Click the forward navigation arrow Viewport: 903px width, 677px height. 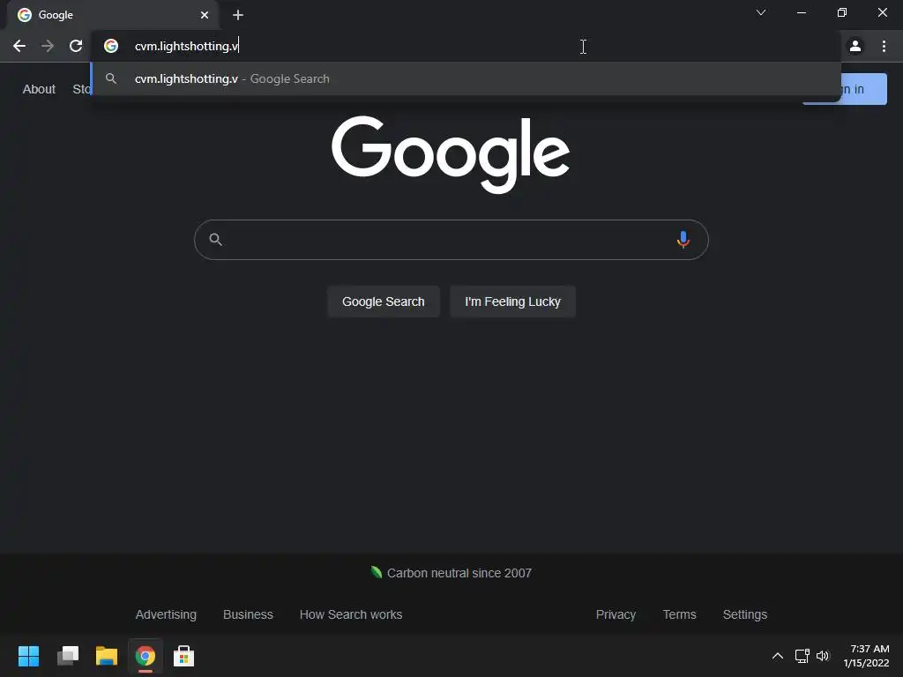(48, 46)
